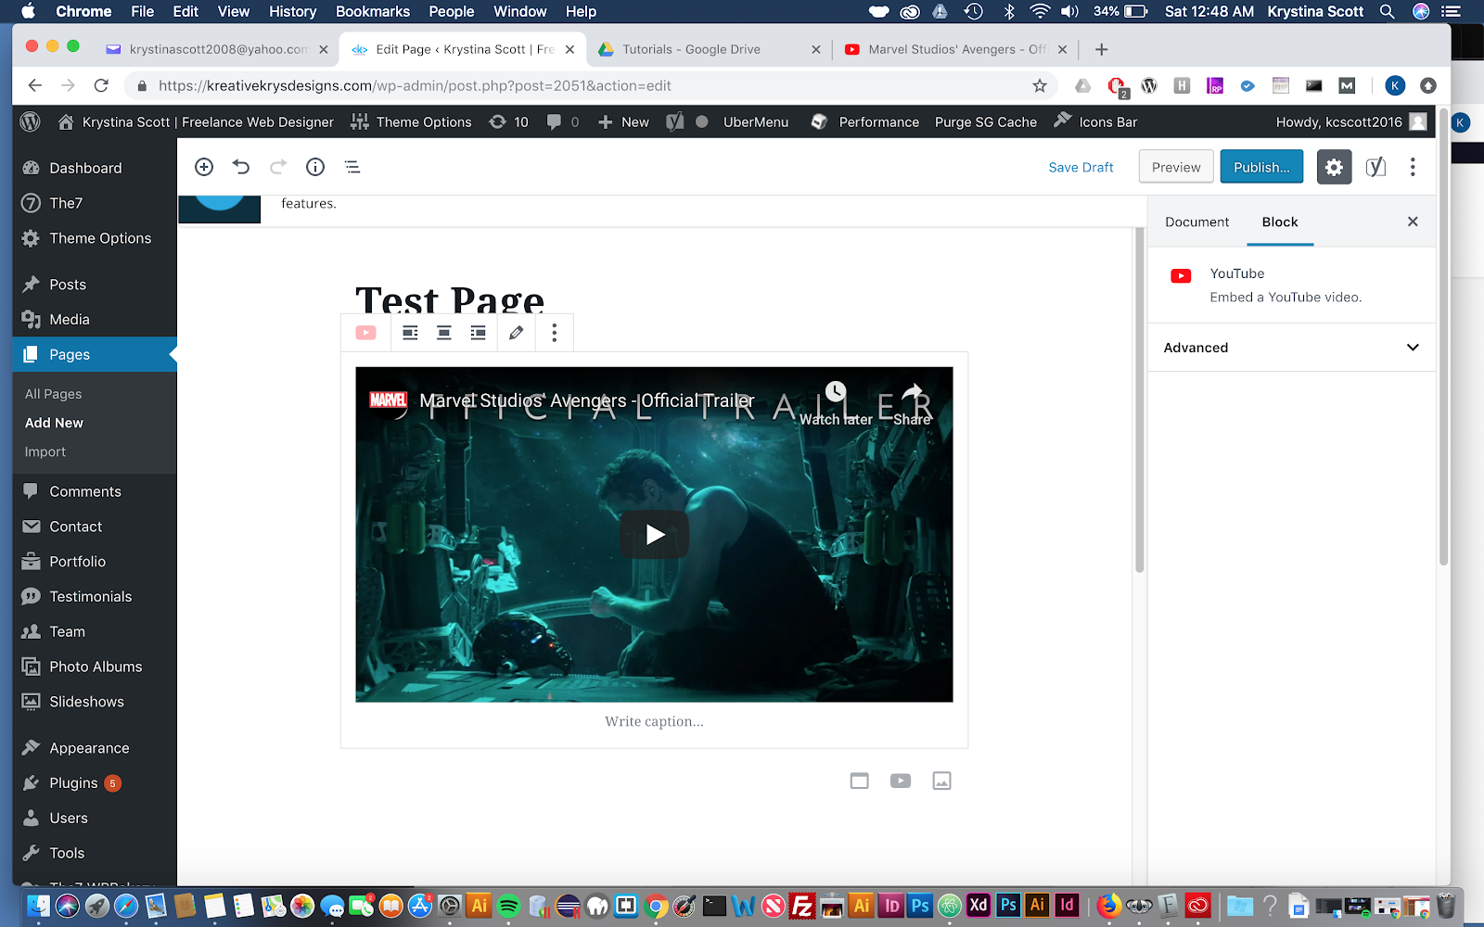Switch to the Block tab
Viewport: 1484px width, 927px height.
coord(1280,222)
